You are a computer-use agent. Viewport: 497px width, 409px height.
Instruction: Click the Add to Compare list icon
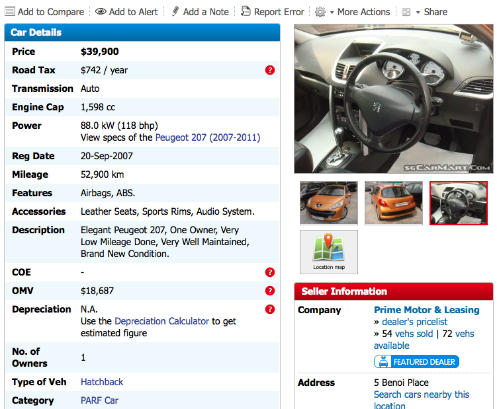click(x=10, y=12)
